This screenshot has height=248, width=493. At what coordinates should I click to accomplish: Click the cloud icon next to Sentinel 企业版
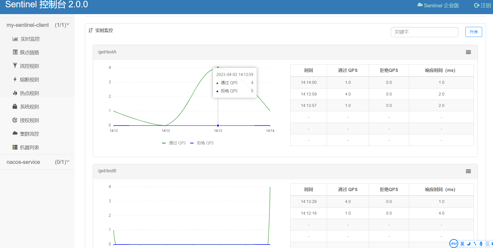pos(420,5)
